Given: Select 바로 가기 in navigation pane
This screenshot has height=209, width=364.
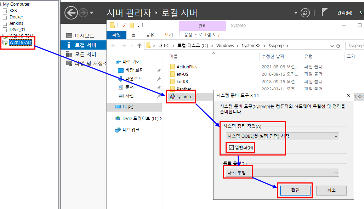Looking at the screenshot, I should (x=132, y=62).
